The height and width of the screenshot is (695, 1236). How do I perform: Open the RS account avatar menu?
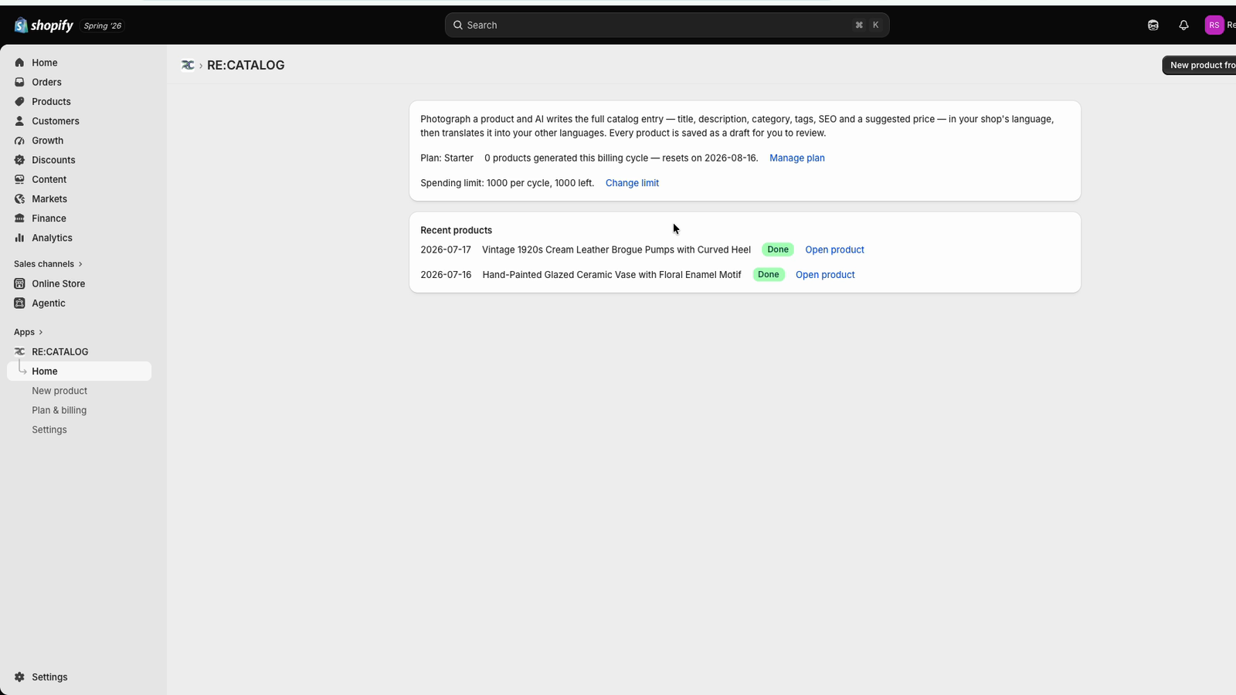[1214, 25]
